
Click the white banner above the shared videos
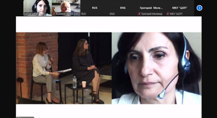[x=109, y=24]
